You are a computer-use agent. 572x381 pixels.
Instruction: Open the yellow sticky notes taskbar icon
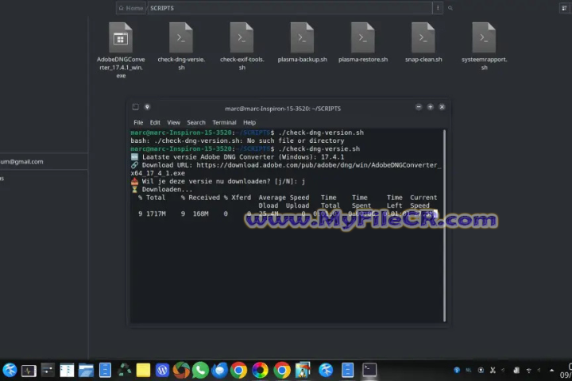pos(143,370)
